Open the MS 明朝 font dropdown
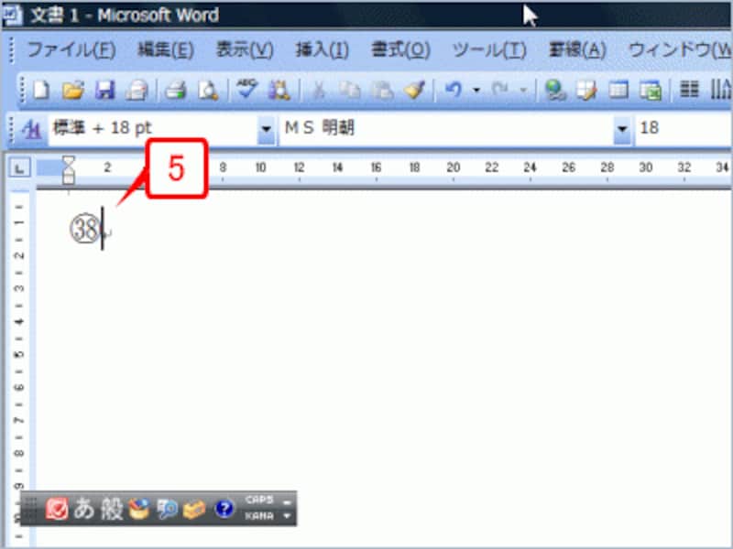 (624, 128)
